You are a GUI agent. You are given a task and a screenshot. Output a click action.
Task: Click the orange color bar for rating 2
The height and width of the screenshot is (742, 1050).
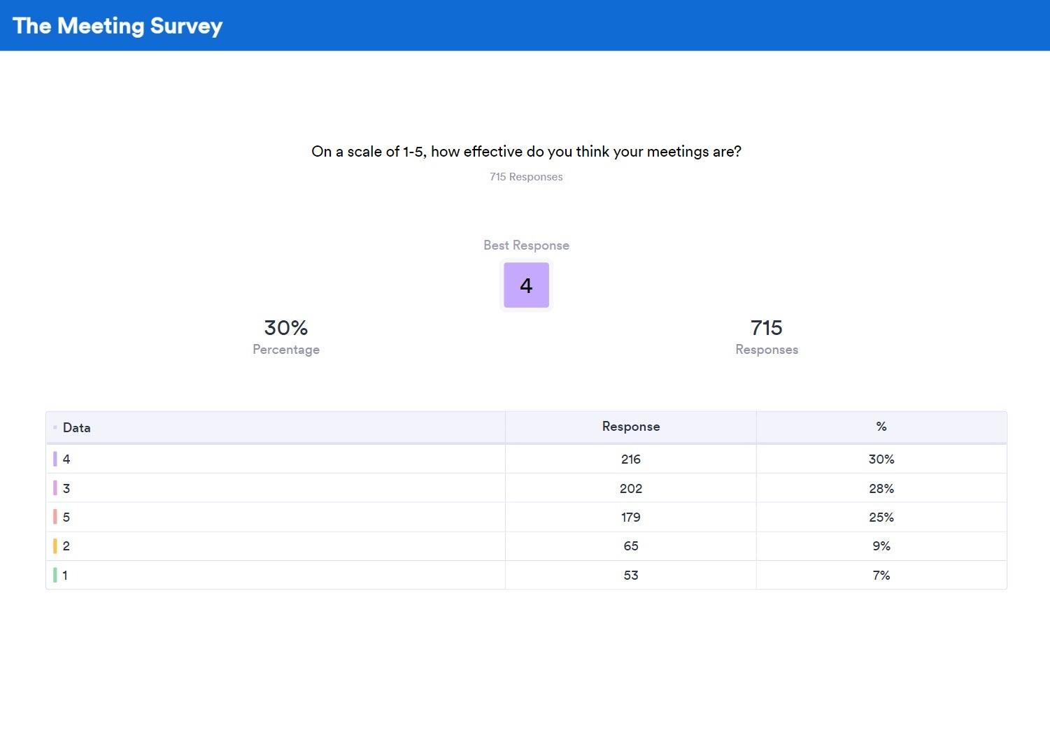(55, 546)
